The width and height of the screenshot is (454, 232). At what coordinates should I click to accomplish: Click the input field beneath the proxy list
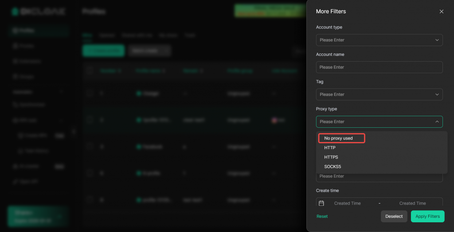[379, 177]
